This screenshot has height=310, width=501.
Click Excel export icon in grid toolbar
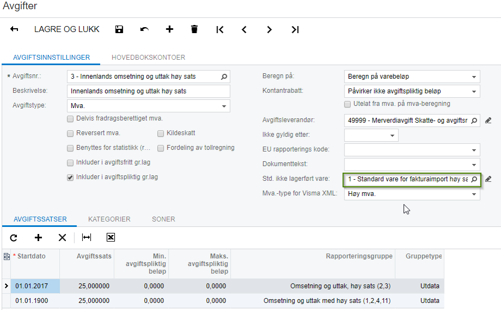click(x=110, y=237)
